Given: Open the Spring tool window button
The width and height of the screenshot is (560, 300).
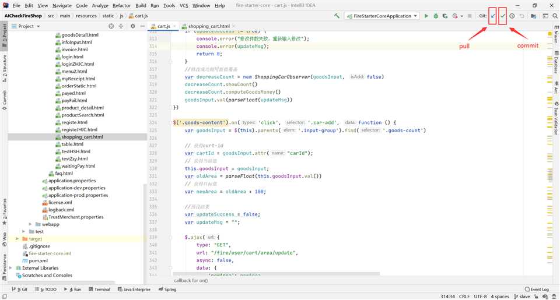Looking at the screenshot, I should click(167, 290).
